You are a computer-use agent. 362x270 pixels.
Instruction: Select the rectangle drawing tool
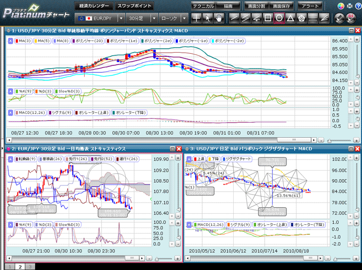tap(268, 19)
